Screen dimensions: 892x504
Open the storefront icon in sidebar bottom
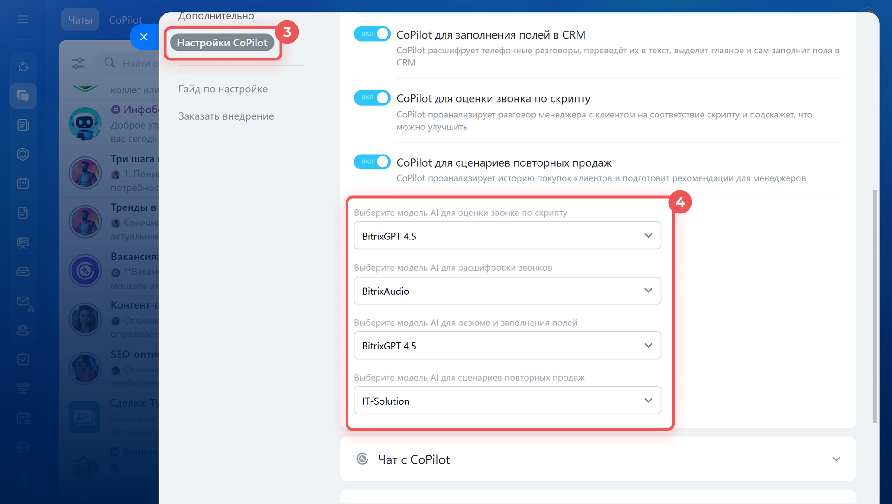[23, 447]
